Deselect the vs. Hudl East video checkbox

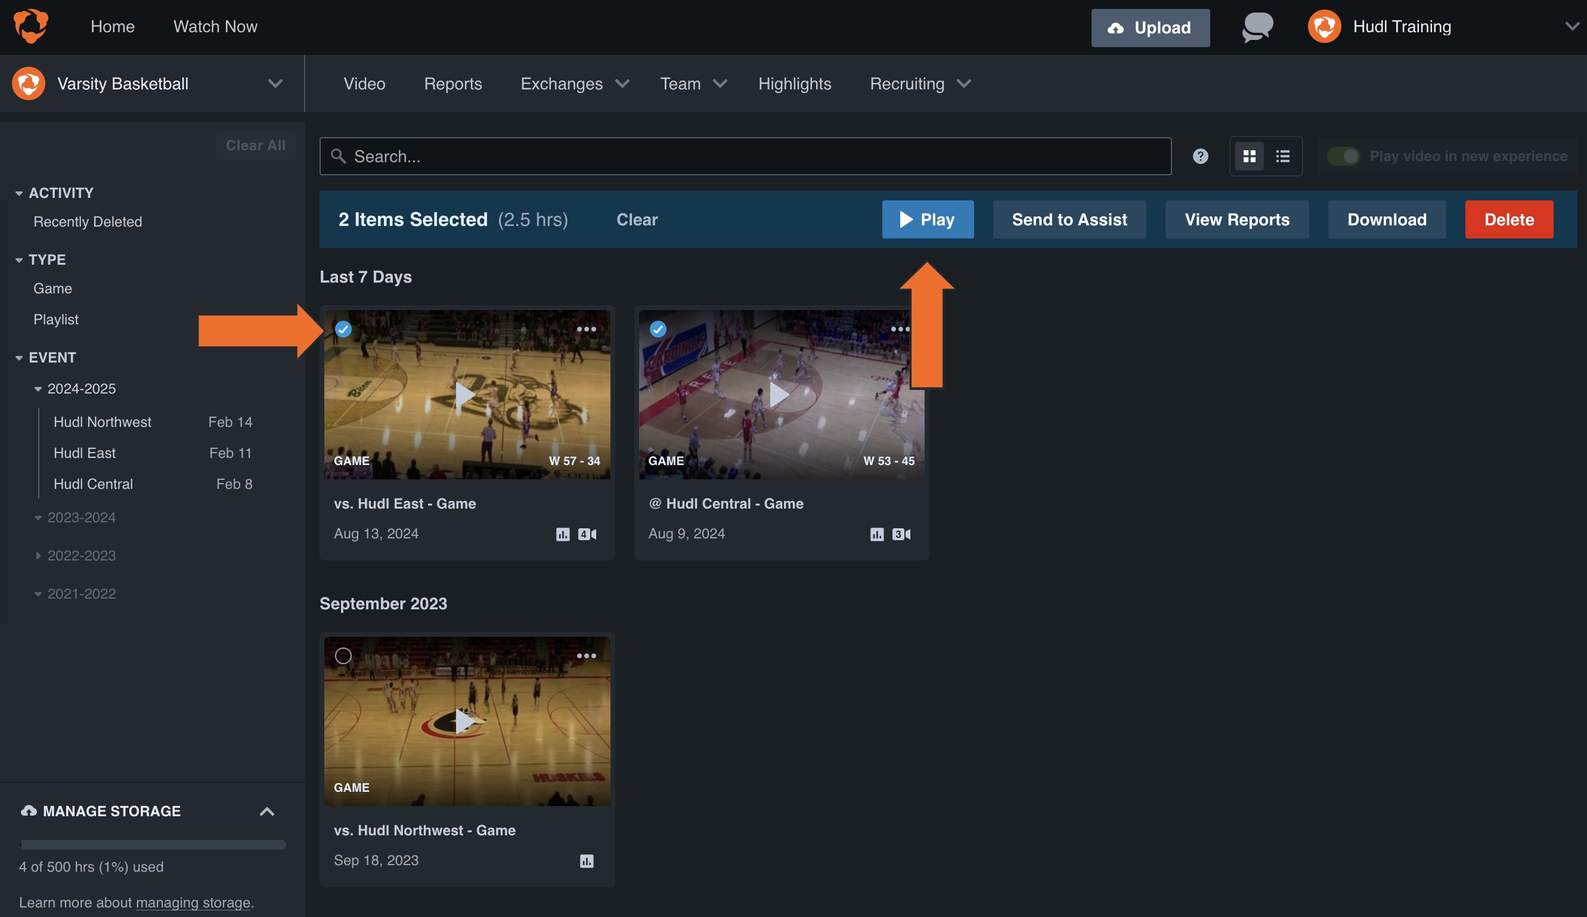344,329
